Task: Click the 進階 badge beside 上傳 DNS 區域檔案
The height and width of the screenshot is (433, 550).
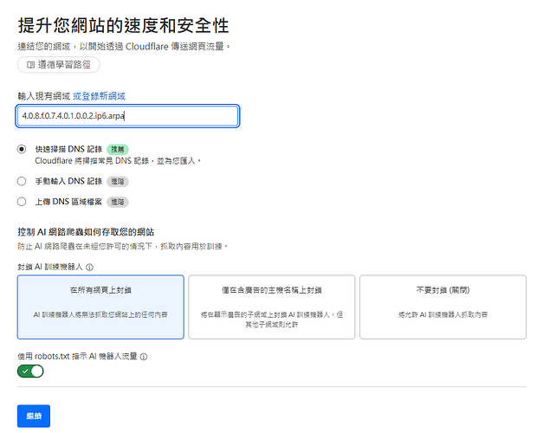Action: click(118, 202)
